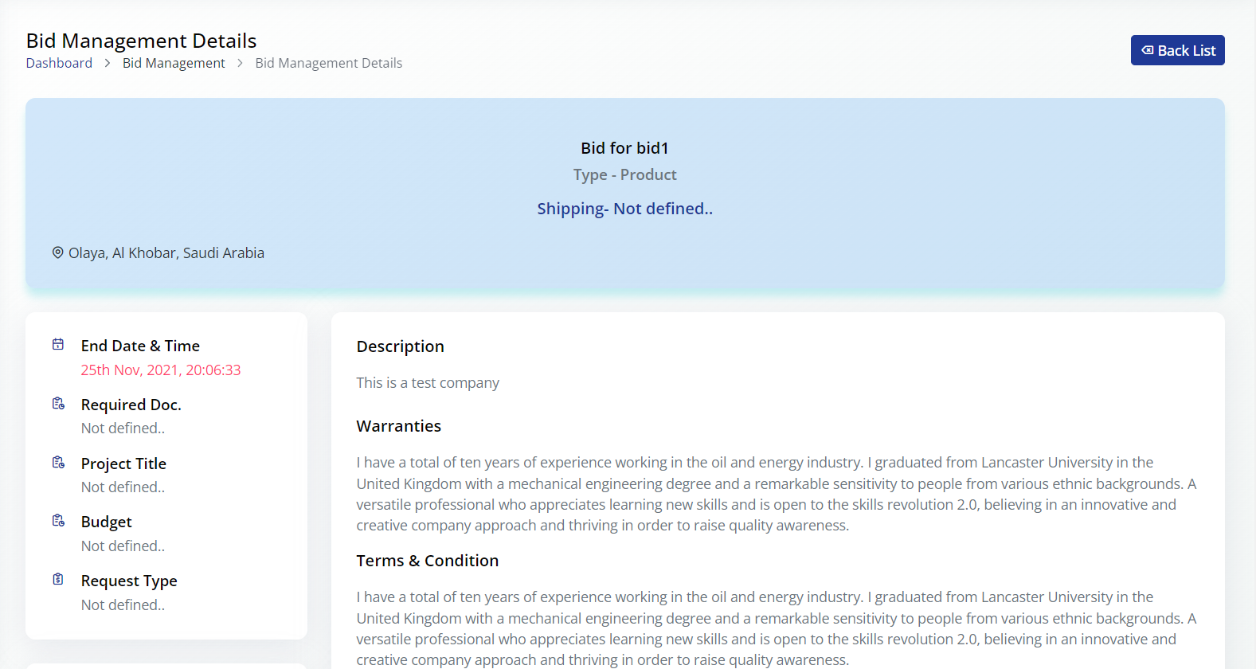Viewport: 1256px width, 669px height.
Task: Select the page title Bid Management Details
Action: 141,41
